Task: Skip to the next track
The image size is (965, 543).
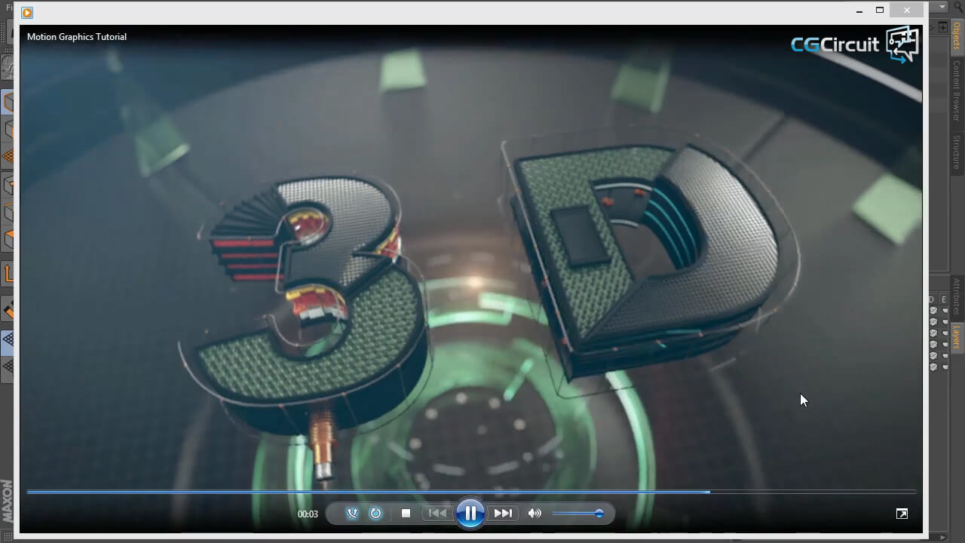Action: pyautogui.click(x=503, y=514)
